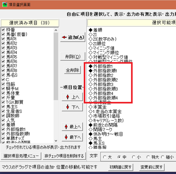The height and width of the screenshot is (174, 176).
Task: Select 本賞金 in the available list
Action: click(x=98, y=107)
